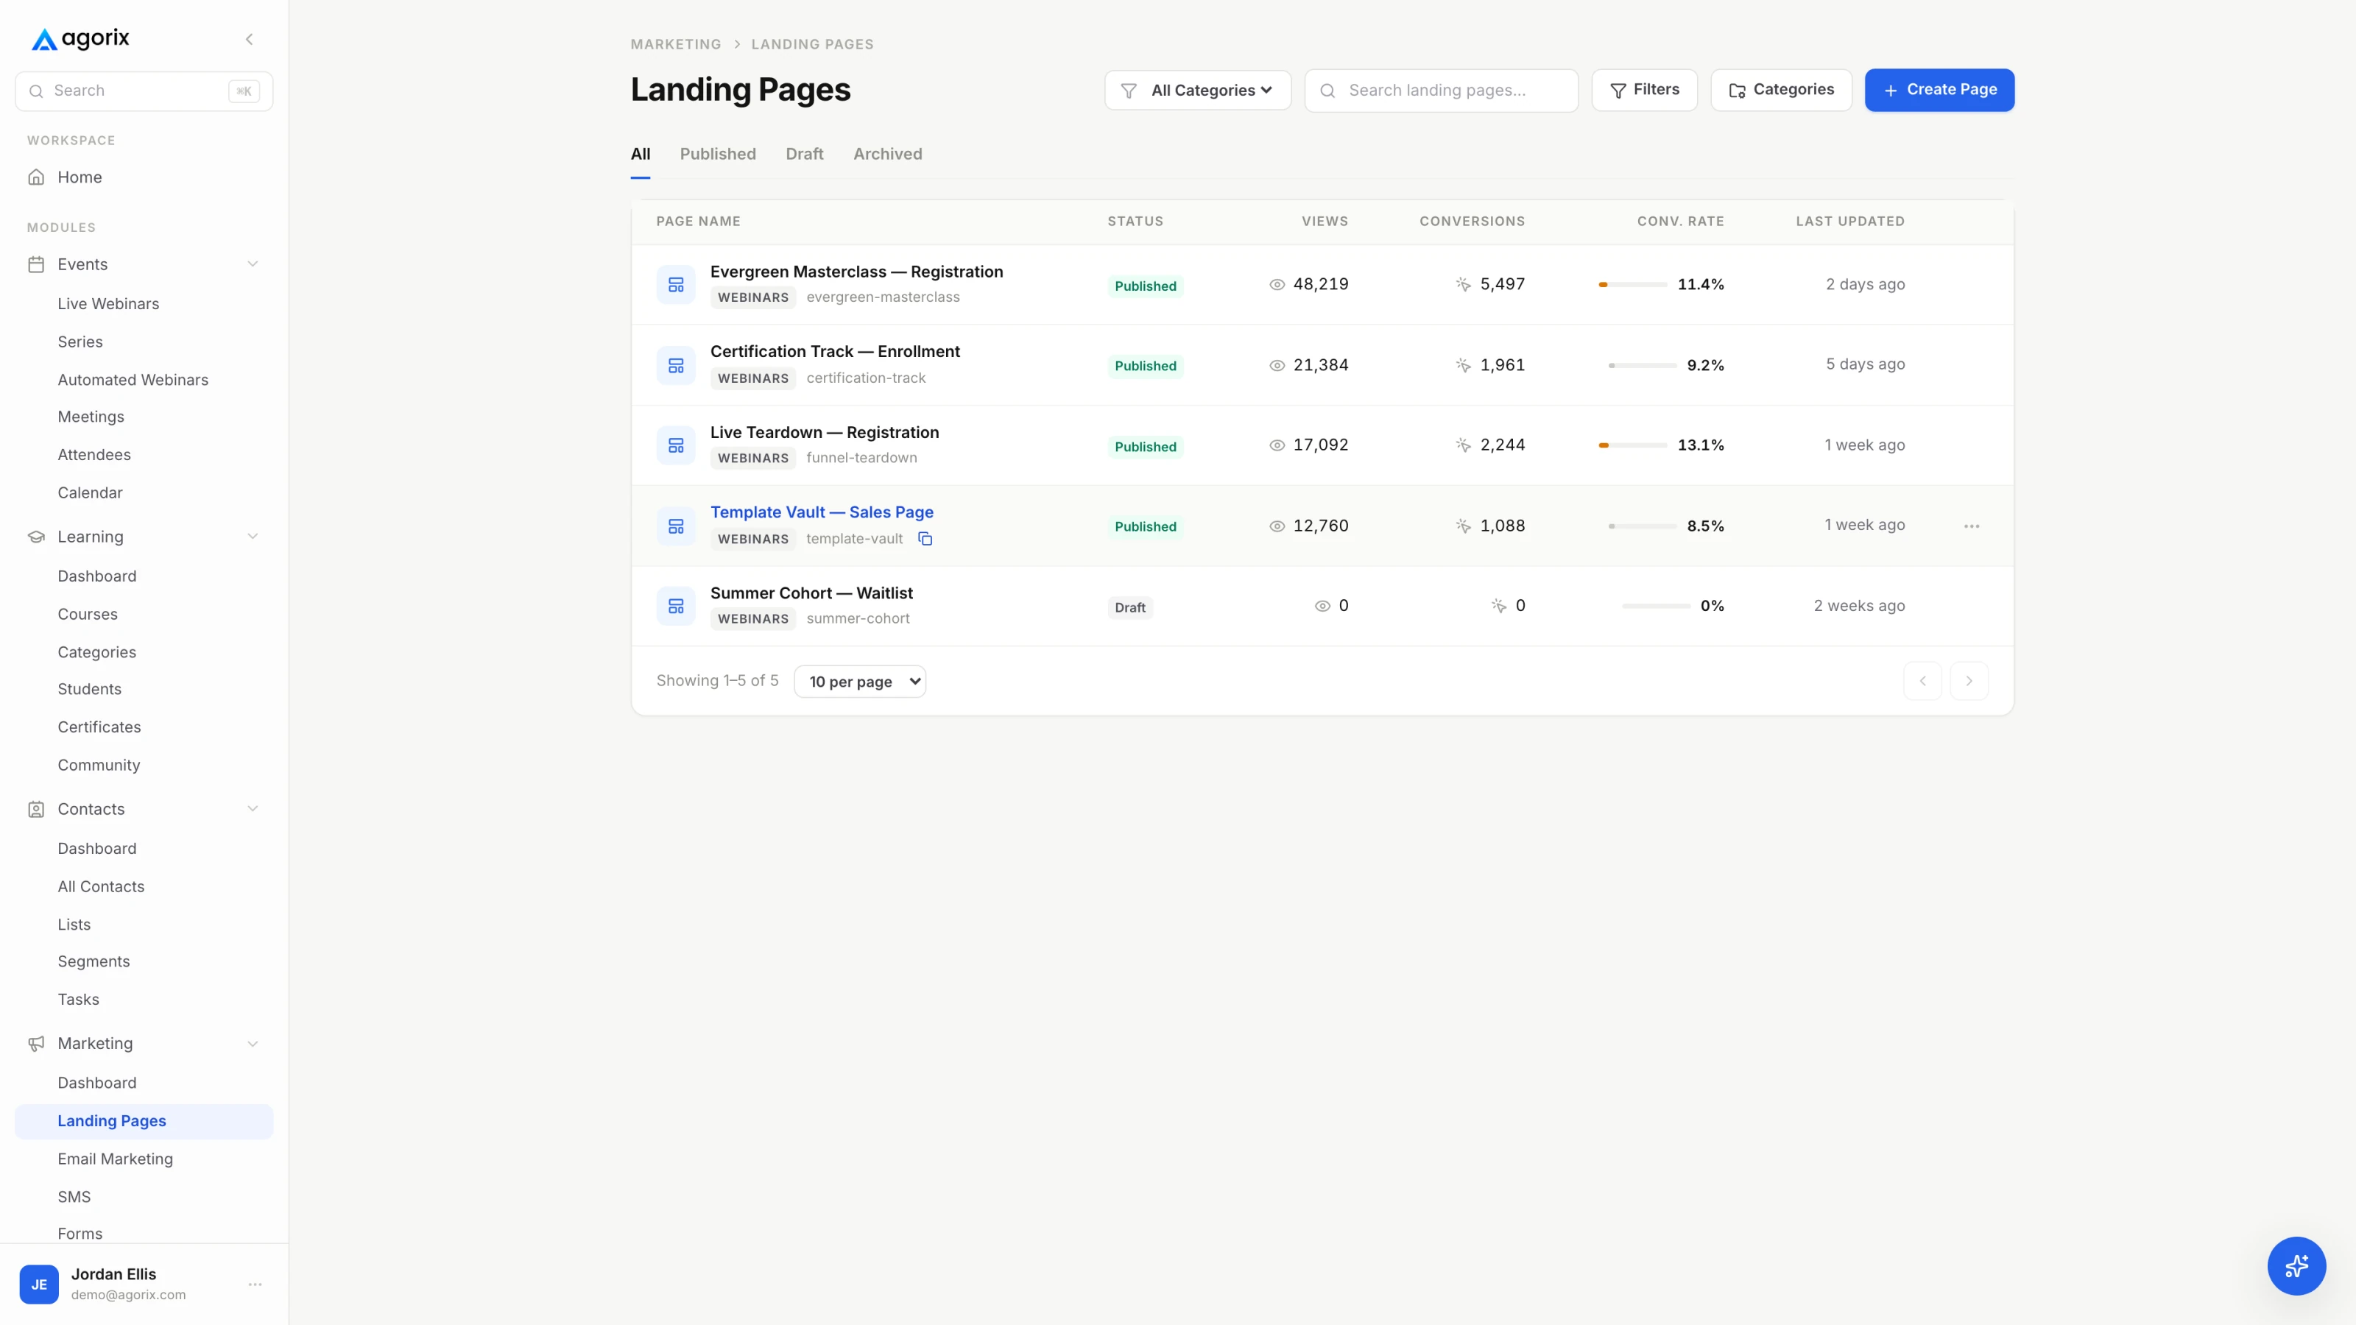Click the Certification Track page icon
The height and width of the screenshot is (1325, 2356).
(x=676, y=365)
